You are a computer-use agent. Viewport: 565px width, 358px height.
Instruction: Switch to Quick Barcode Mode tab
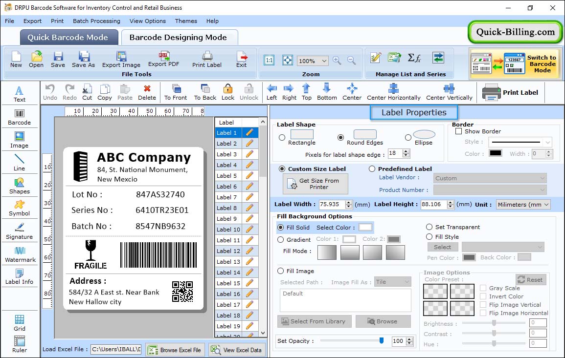tap(69, 38)
